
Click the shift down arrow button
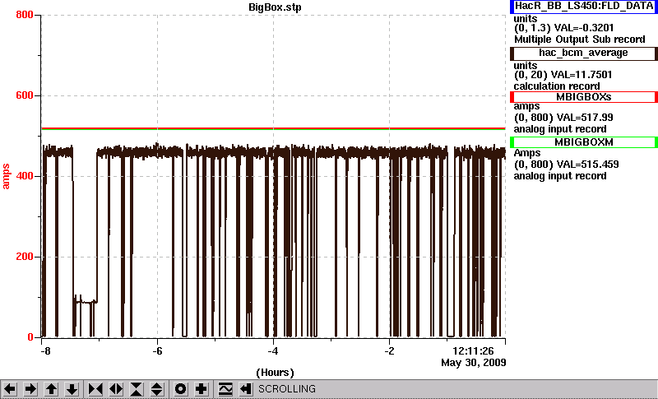click(x=72, y=389)
